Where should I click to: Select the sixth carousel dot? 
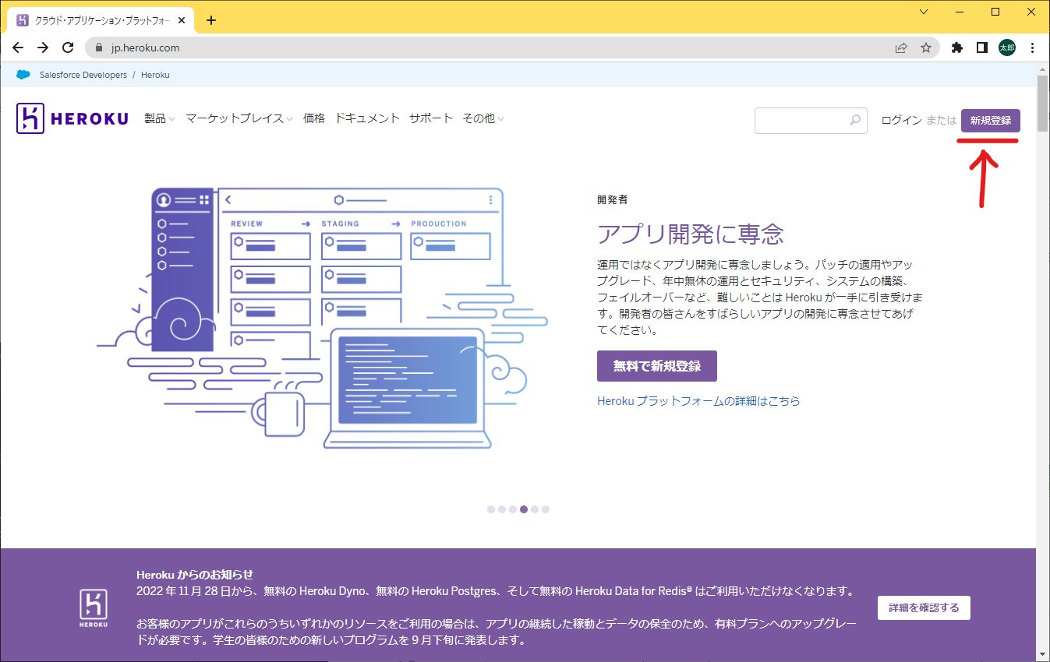click(x=546, y=509)
